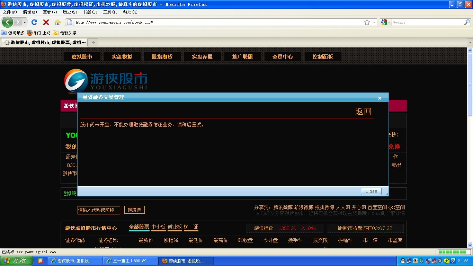Click the 搜股票 search button
The height and width of the screenshot is (266, 473).
134,210
